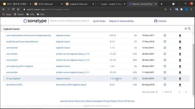
Task: Open Privacy Policy footer link
Action: point(110,101)
